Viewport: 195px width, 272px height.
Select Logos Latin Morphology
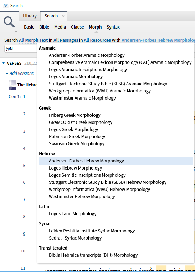[73, 214]
